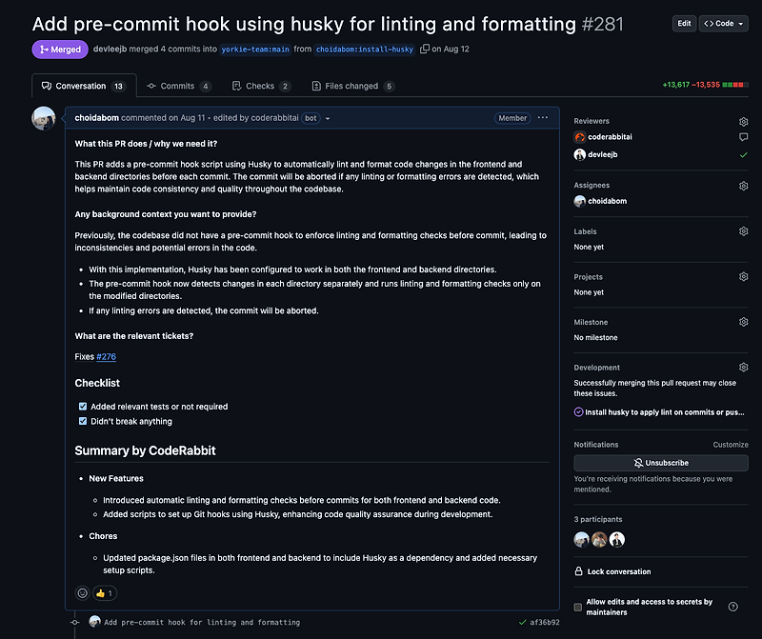762x639 pixels.
Task: Enable 'Allow edits and access to secrets by maintainers'
Action: coord(576,605)
